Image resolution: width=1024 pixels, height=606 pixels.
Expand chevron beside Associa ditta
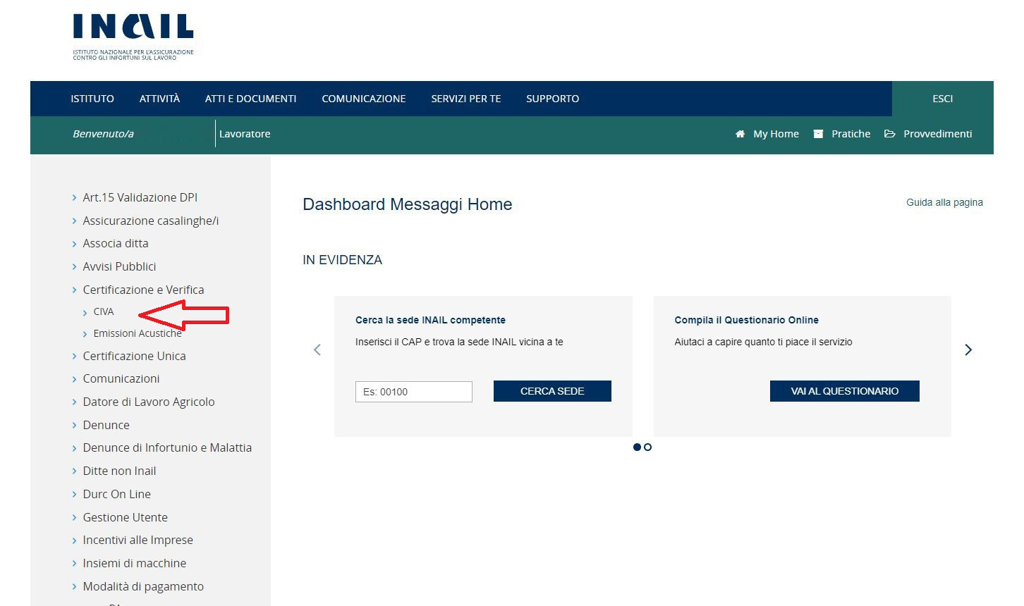point(74,244)
